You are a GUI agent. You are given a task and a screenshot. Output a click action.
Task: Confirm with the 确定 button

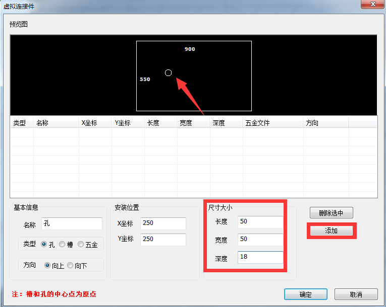[305, 294]
